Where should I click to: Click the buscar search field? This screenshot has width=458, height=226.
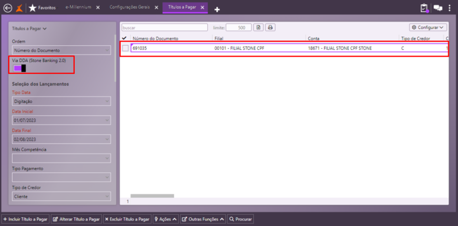click(165, 27)
